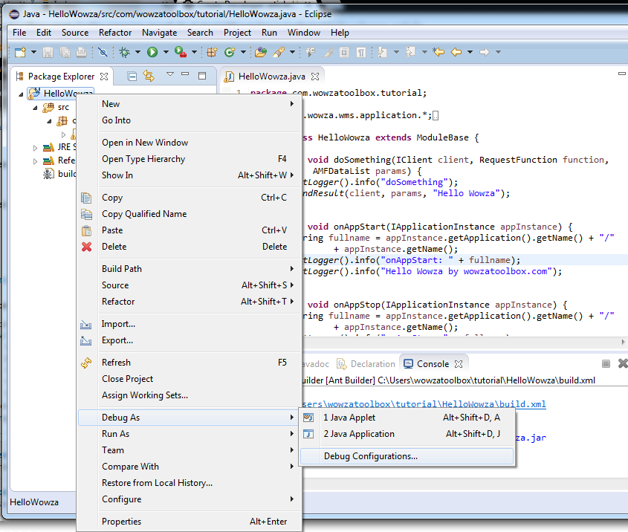Open the Run dropdown arrow
The image size is (628, 532).
click(166, 52)
